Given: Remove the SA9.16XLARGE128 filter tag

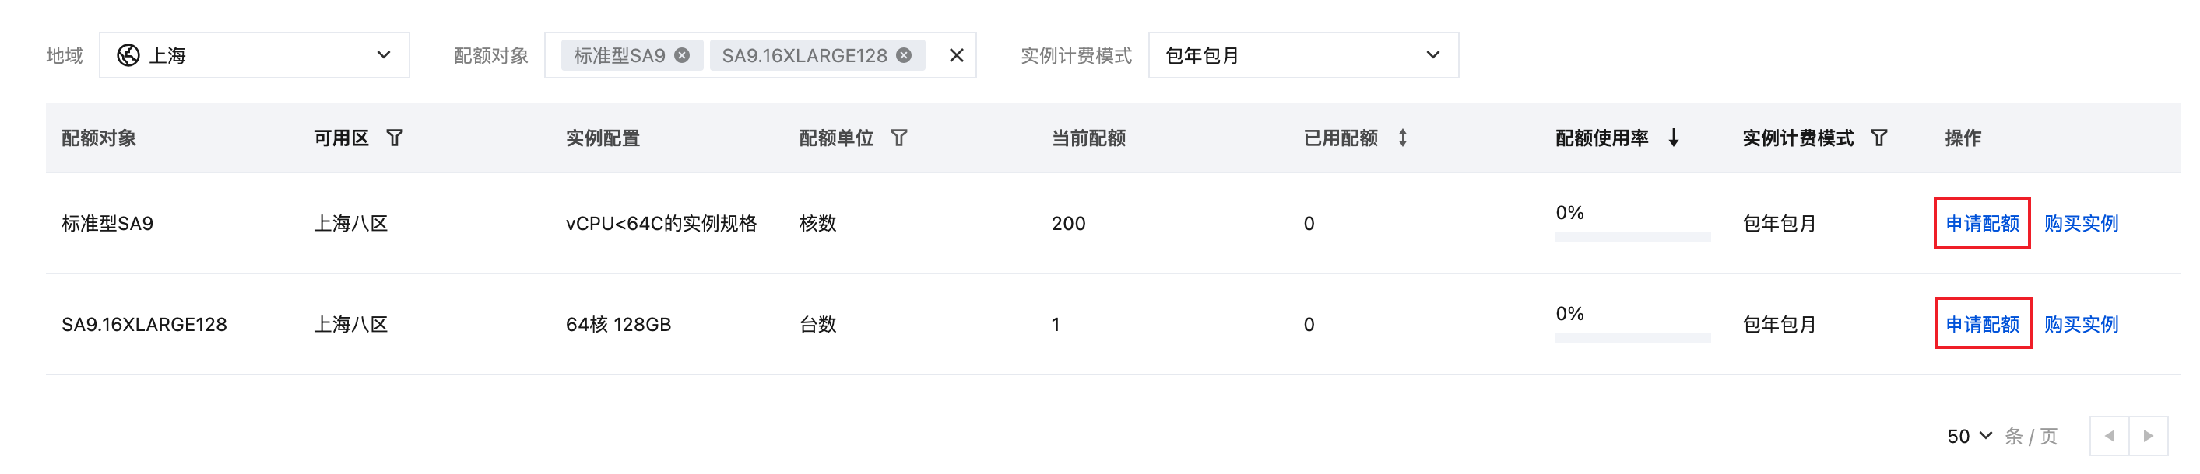Looking at the screenshot, I should tap(904, 55).
